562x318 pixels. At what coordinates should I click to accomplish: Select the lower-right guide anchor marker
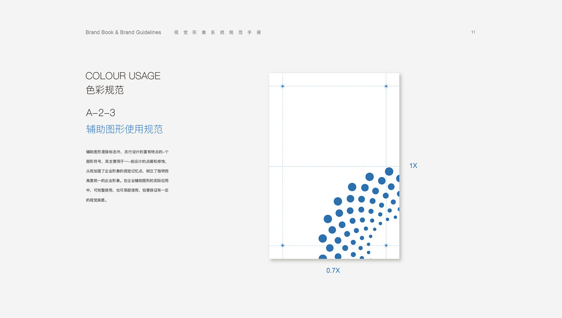coord(386,245)
